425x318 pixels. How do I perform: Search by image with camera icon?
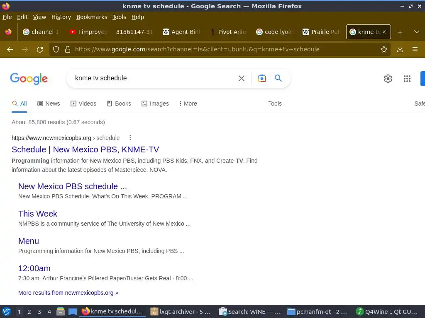(262, 78)
